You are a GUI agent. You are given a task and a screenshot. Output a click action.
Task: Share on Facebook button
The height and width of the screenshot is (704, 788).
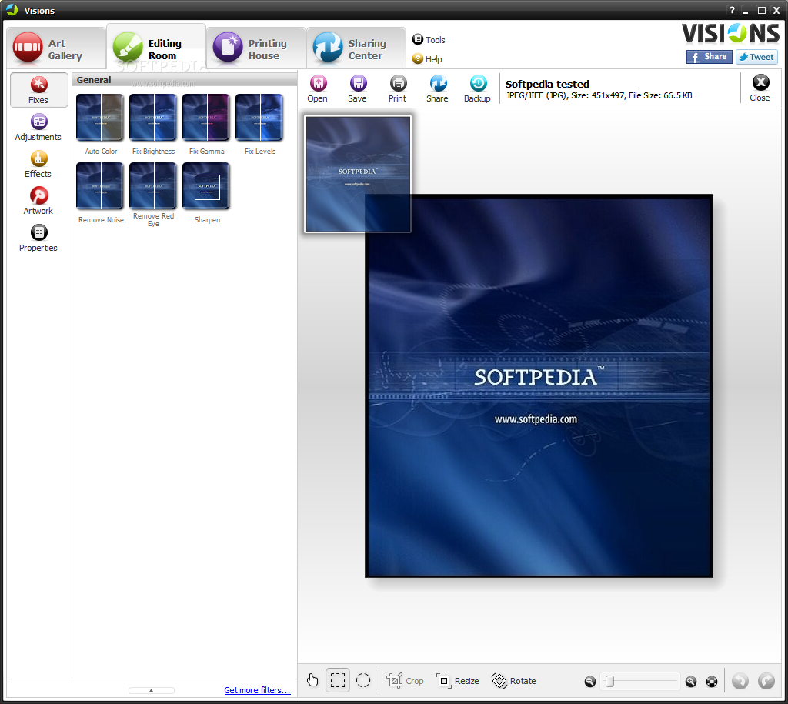[709, 57]
